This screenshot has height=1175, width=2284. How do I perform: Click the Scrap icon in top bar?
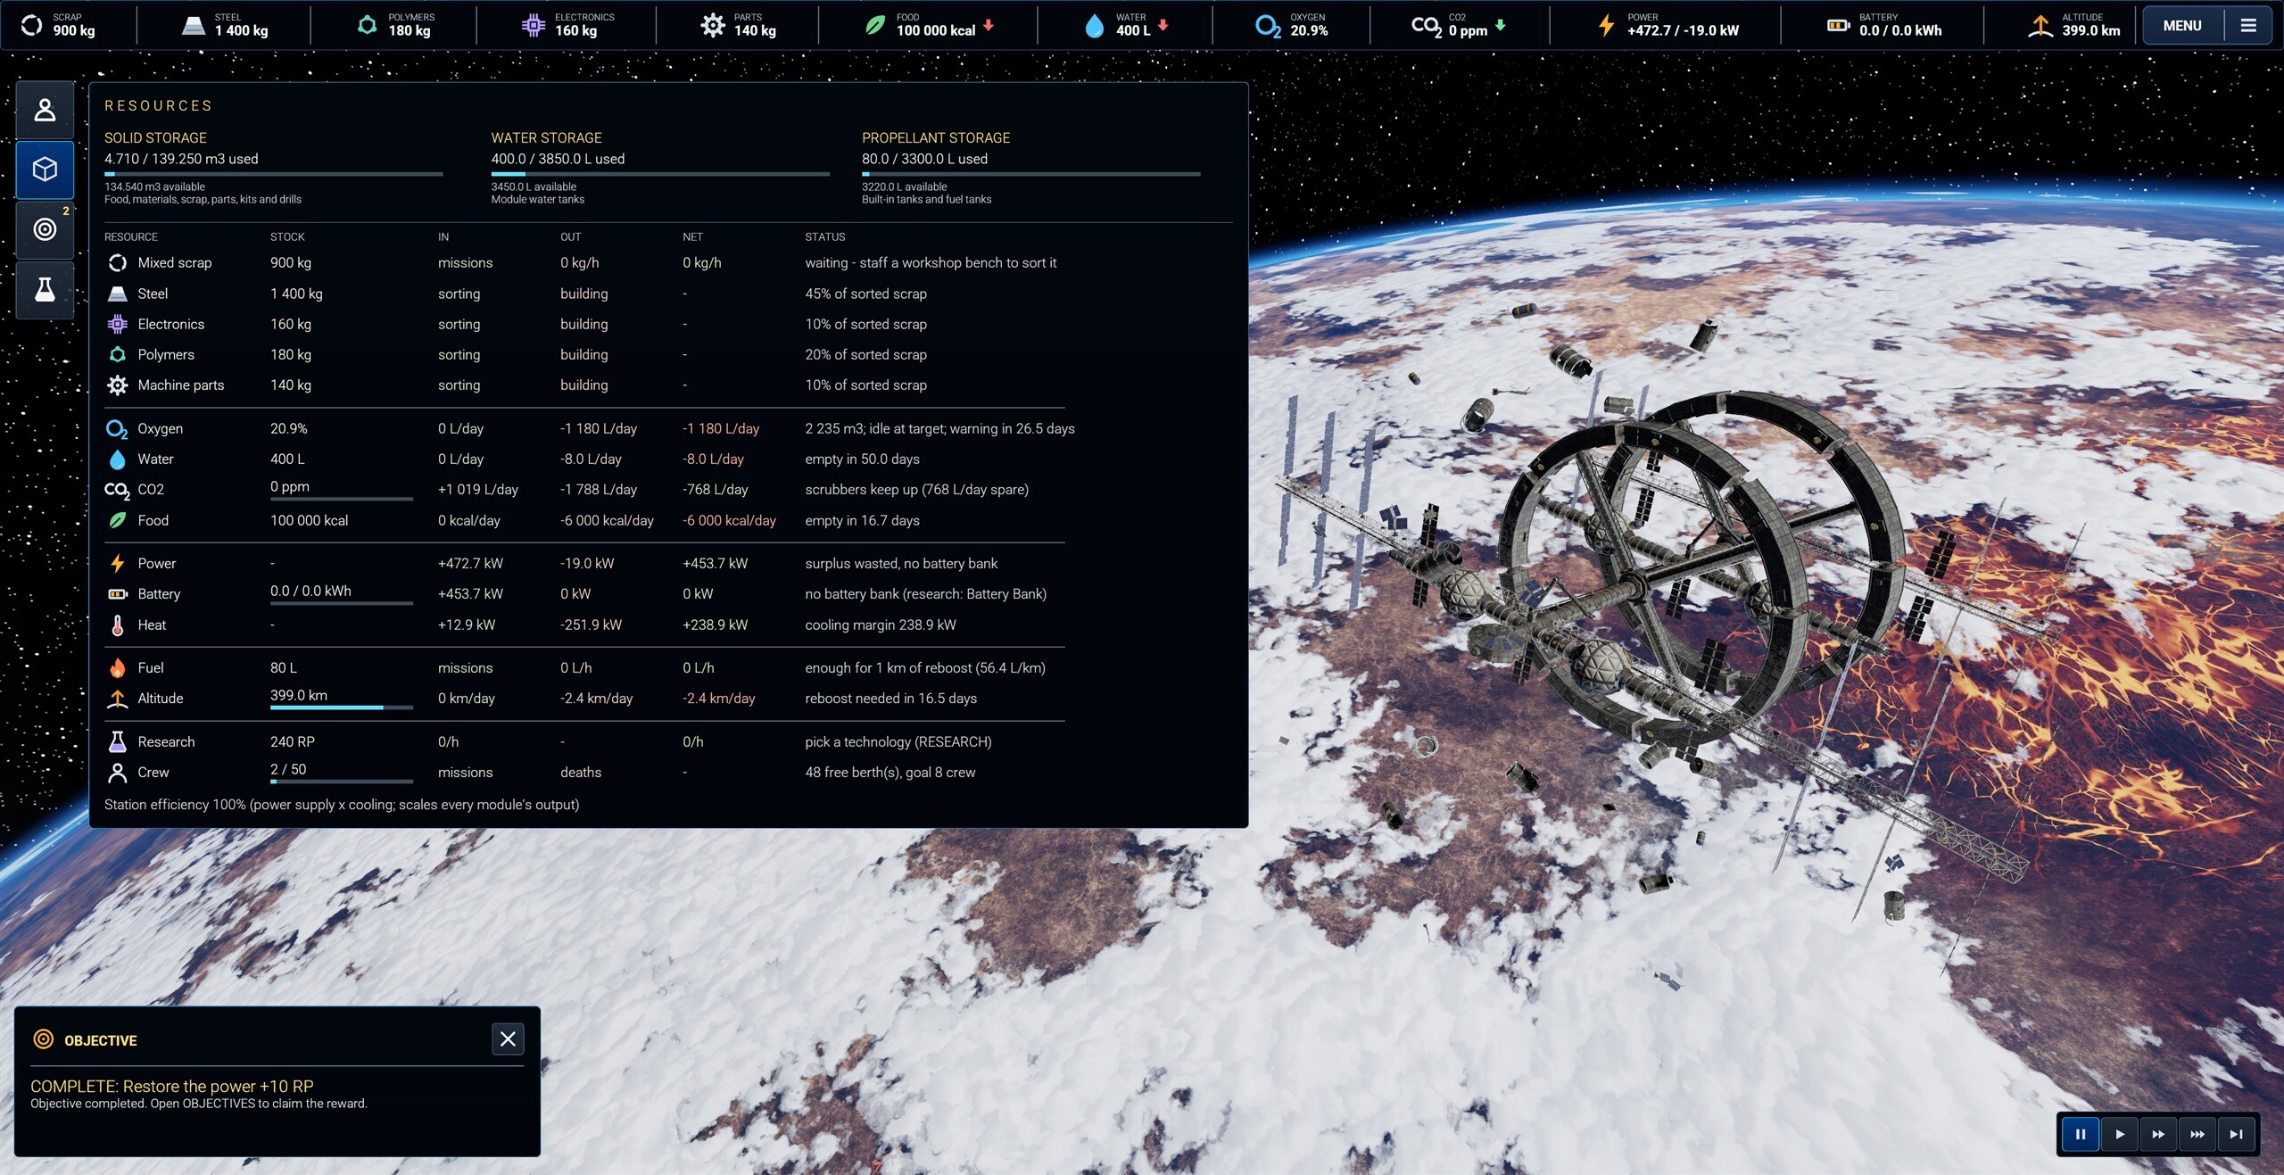[x=31, y=25]
